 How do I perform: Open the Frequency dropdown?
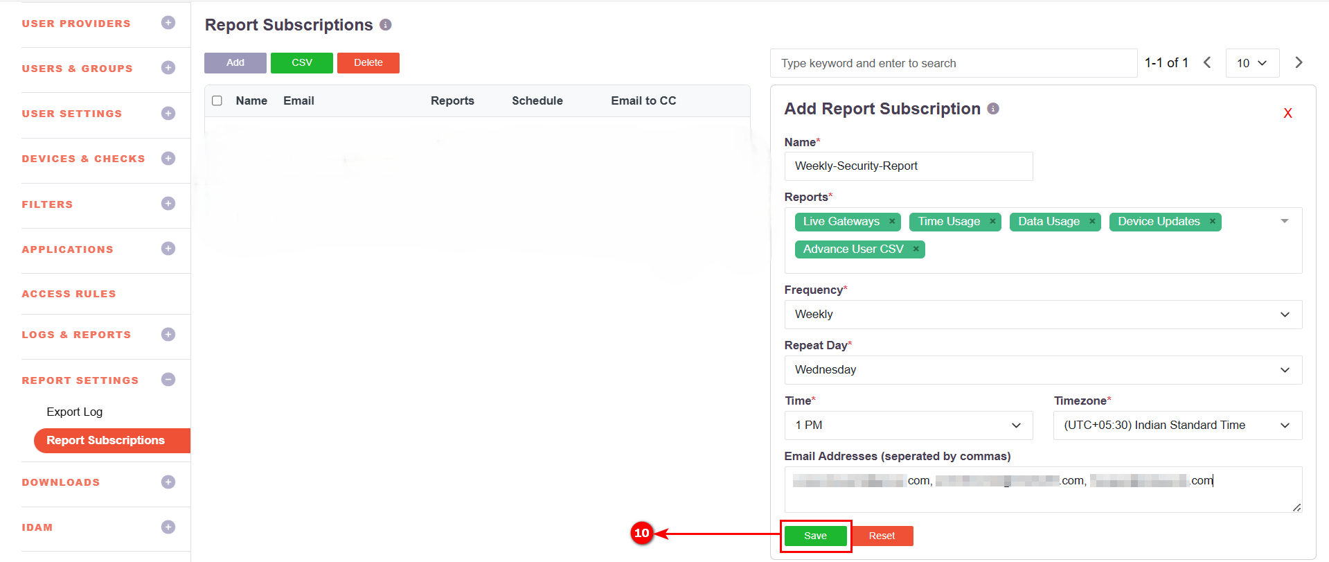[x=1042, y=315]
